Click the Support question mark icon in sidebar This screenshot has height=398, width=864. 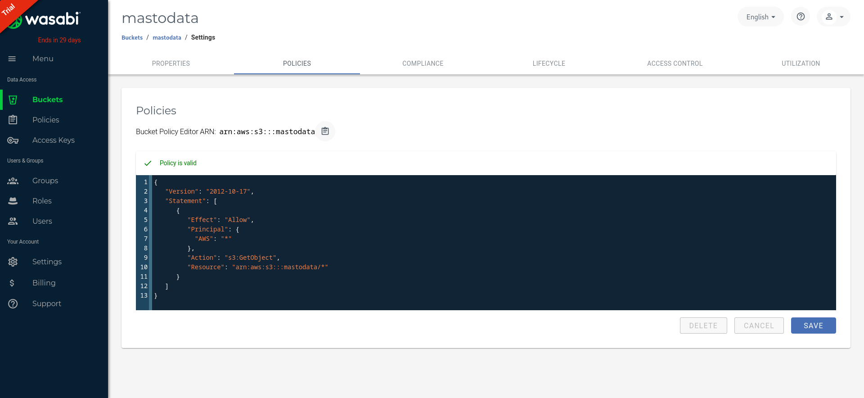13,303
